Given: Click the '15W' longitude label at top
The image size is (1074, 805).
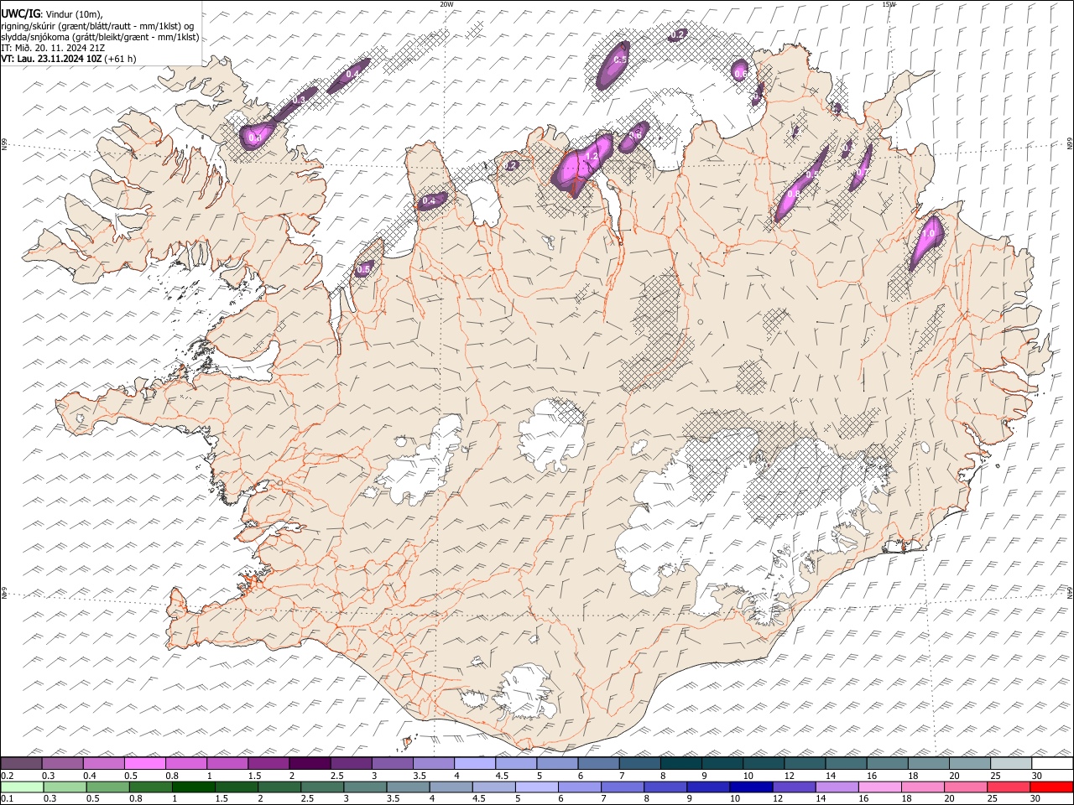Looking at the screenshot, I should (x=889, y=4).
